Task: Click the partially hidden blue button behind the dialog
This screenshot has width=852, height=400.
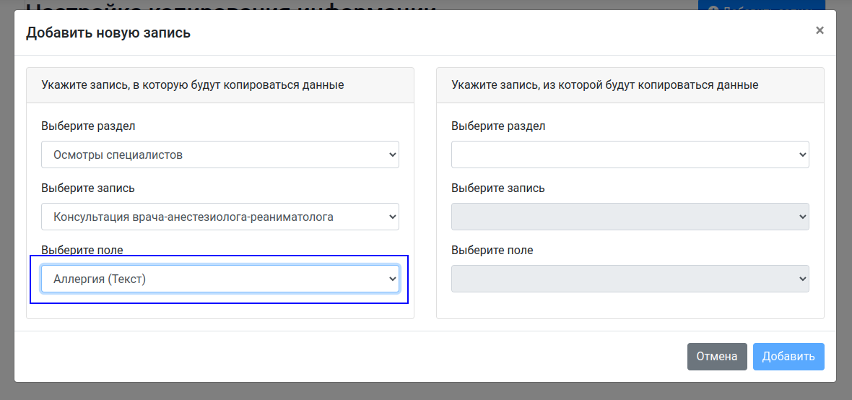Action: [x=761, y=5]
